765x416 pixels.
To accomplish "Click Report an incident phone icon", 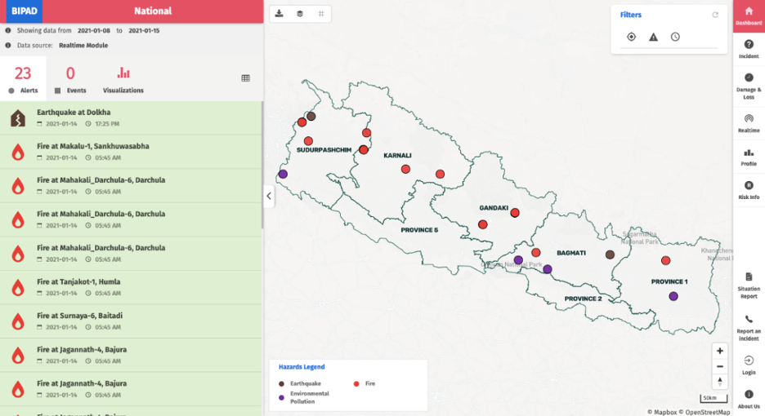I will pyautogui.click(x=749, y=319).
